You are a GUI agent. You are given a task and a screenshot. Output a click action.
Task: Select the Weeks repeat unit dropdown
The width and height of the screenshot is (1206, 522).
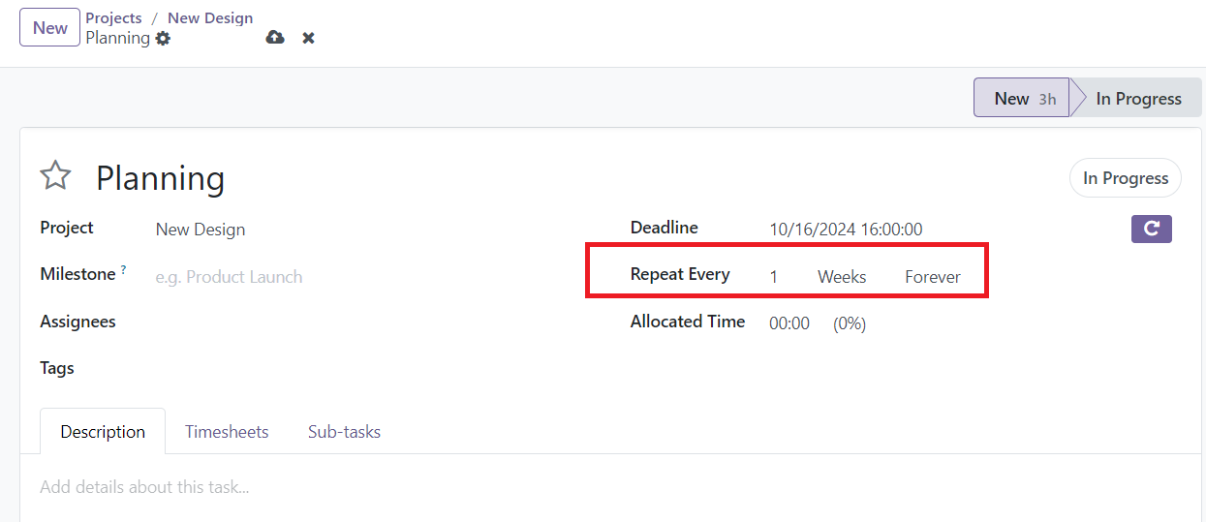point(842,277)
